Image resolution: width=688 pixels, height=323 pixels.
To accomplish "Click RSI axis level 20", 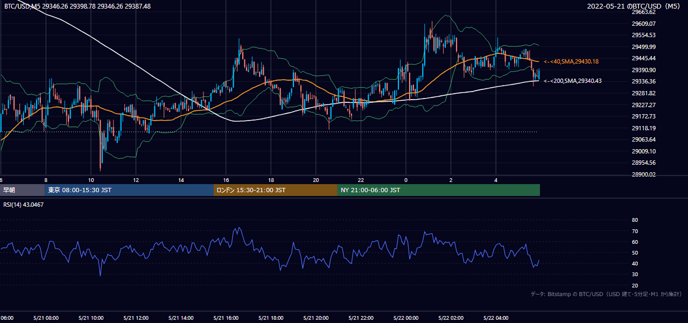I will [x=635, y=285].
